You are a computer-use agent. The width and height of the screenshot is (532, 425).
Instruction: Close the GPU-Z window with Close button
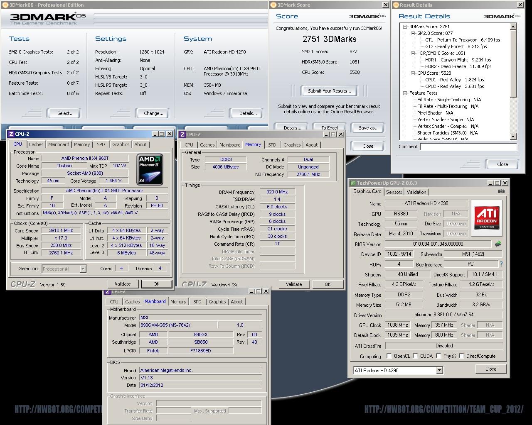pyautogui.click(x=491, y=369)
